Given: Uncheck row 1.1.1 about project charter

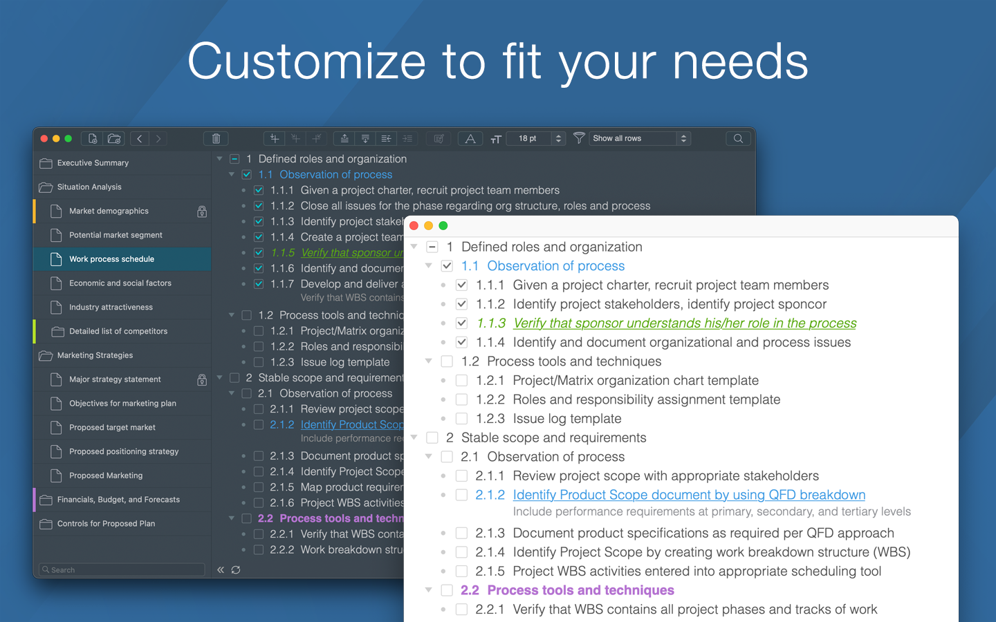Looking at the screenshot, I should pos(461,284).
